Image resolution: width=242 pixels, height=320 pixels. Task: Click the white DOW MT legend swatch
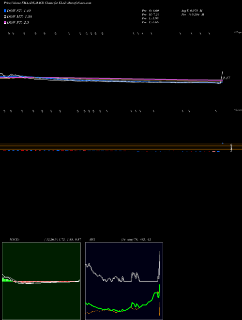[x=5, y=16]
